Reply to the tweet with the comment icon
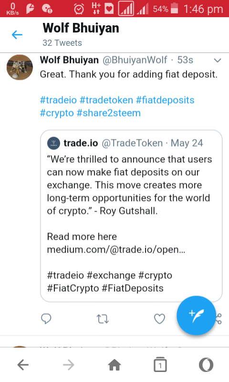 [46, 318]
